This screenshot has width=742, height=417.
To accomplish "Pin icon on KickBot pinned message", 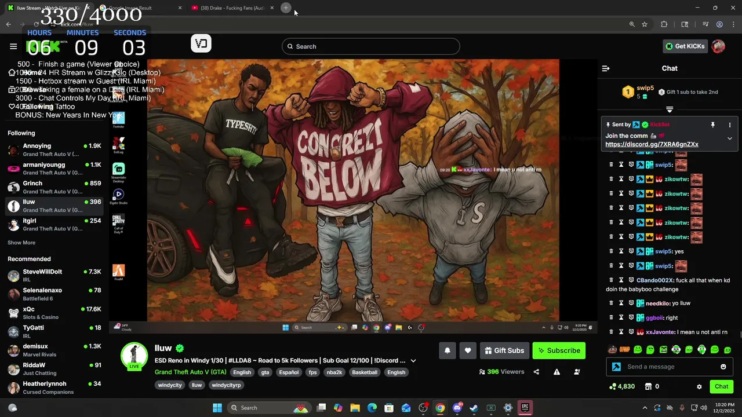I will 712,125.
